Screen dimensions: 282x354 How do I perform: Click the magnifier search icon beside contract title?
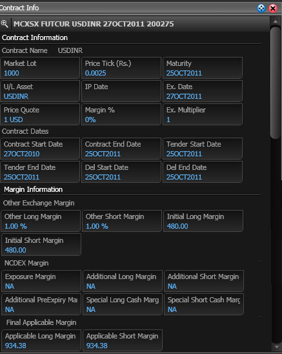[x=5, y=24]
